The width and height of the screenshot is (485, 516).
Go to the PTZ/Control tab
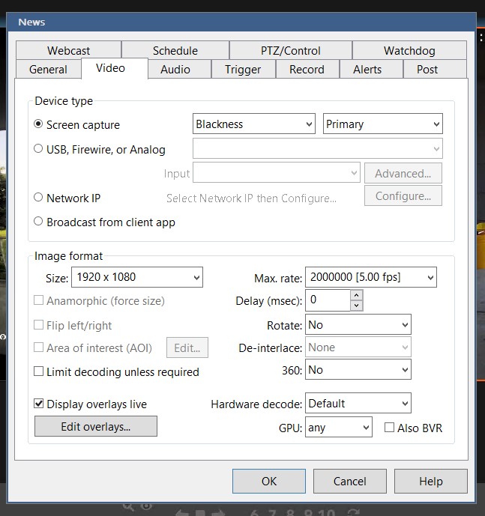[x=291, y=51]
